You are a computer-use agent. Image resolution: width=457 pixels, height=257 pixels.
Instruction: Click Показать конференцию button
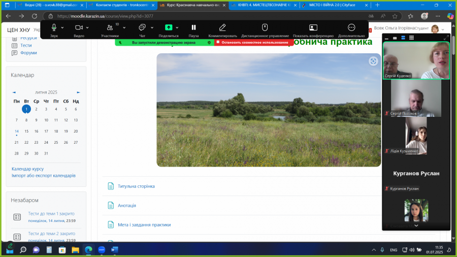tap(313, 30)
